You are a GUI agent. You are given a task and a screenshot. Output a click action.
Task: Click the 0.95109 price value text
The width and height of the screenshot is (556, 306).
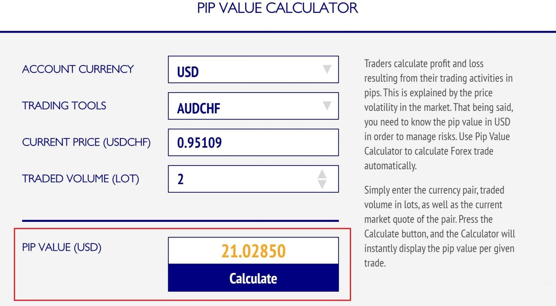[x=199, y=143]
